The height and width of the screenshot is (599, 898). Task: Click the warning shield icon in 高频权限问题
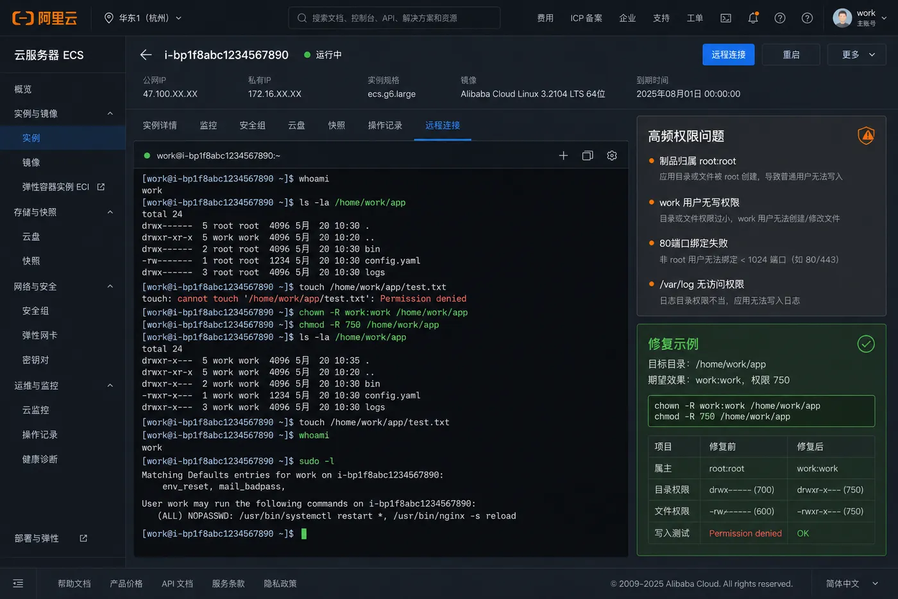click(x=866, y=135)
